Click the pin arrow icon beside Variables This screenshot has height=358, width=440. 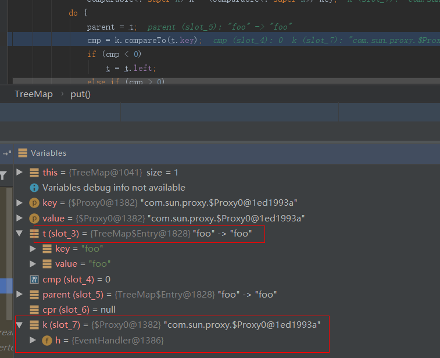pos(7,153)
